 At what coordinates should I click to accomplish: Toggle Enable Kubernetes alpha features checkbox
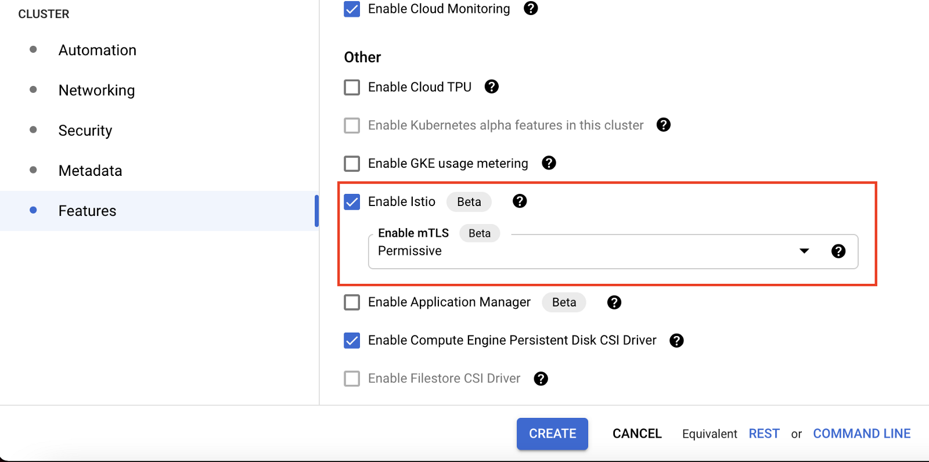pyautogui.click(x=352, y=125)
